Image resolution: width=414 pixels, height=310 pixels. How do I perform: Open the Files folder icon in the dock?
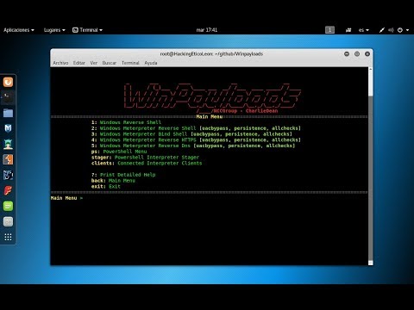(8, 113)
